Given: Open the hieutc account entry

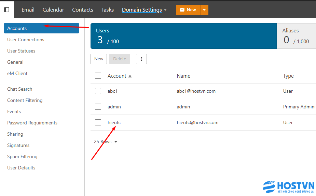Looking at the screenshot, I should tap(114, 122).
